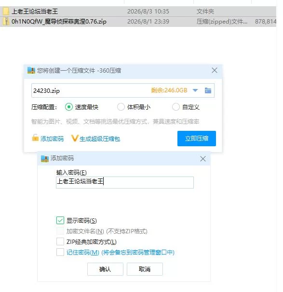Select the 速度最快 radio option
The height and width of the screenshot is (292, 283).
pos(69,107)
